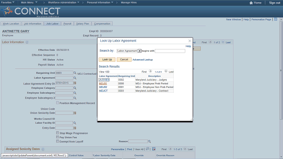Viewport: 283px width, 159px height.
Task: Expand the Search by Labor Agreement dropdown
Action: pos(140,51)
